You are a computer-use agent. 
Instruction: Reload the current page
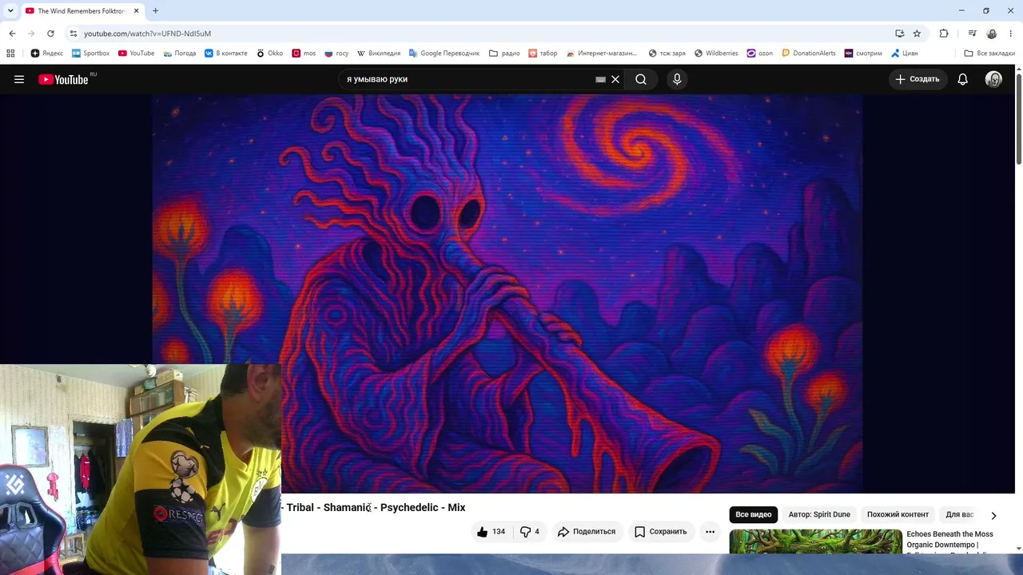tap(50, 34)
